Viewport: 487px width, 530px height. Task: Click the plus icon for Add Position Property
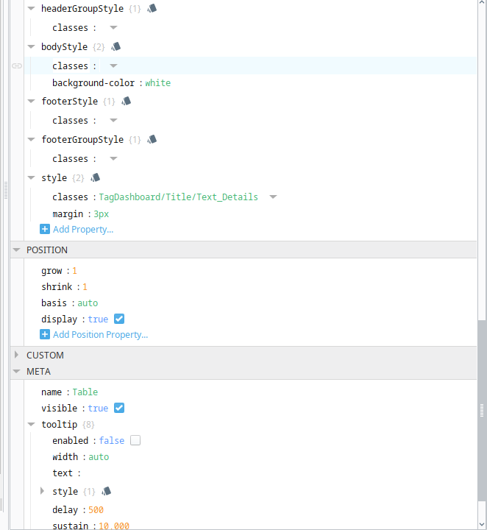(45, 334)
